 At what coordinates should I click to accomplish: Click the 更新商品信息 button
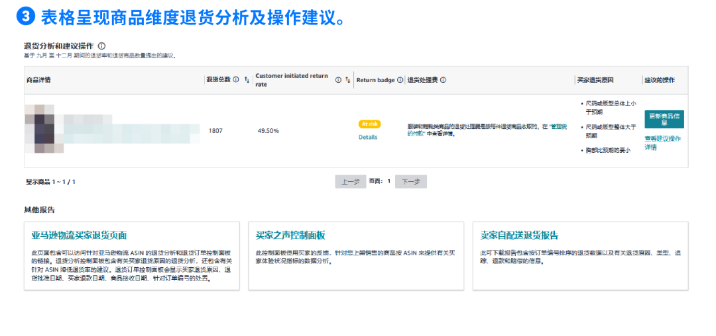(664, 119)
